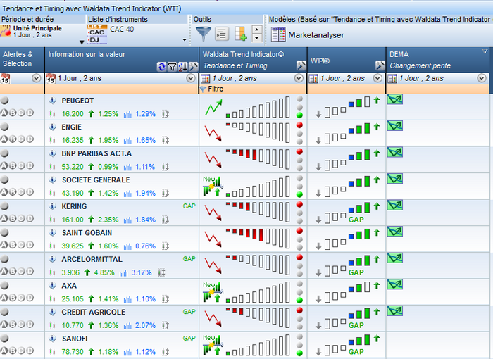Screen dimensions: 493x359
Task: Click the DEMA slope change icon for KERING
Action: click(x=395, y=205)
